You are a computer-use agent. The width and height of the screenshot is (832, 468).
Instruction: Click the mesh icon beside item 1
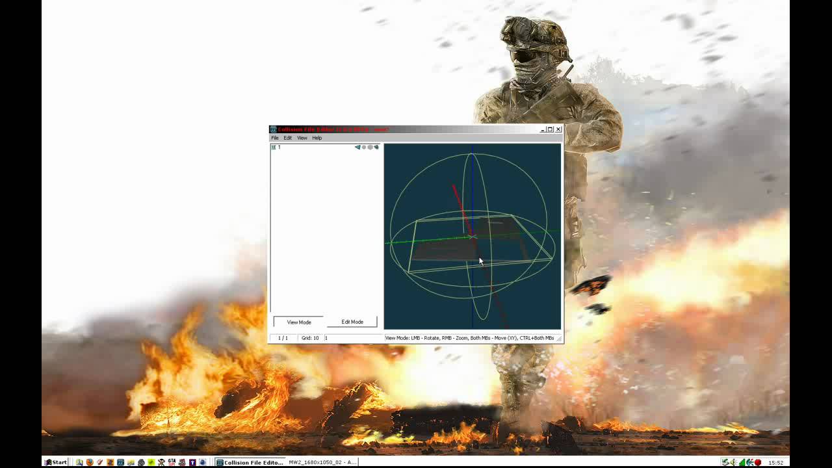click(x=357, y=148)
